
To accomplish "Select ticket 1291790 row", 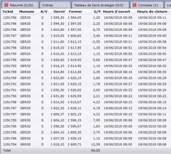I will coord(85,96).
